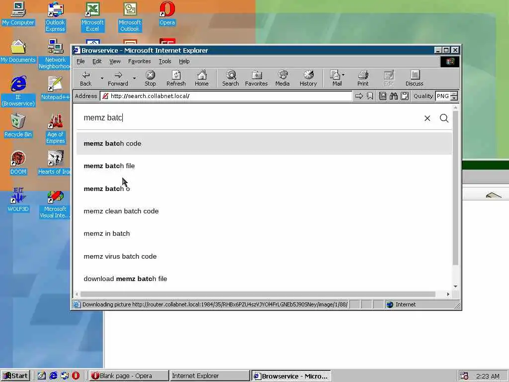The image size is (509, 382).
Task: Open the Opera desktop shortcut
Action: (x=167, y=13)
